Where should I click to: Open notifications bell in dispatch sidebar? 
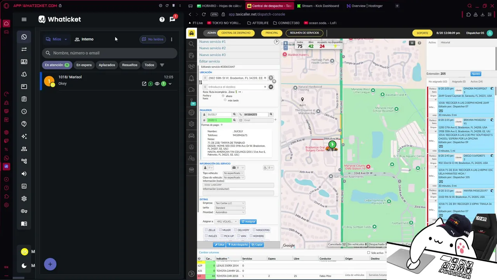point(191,78)
